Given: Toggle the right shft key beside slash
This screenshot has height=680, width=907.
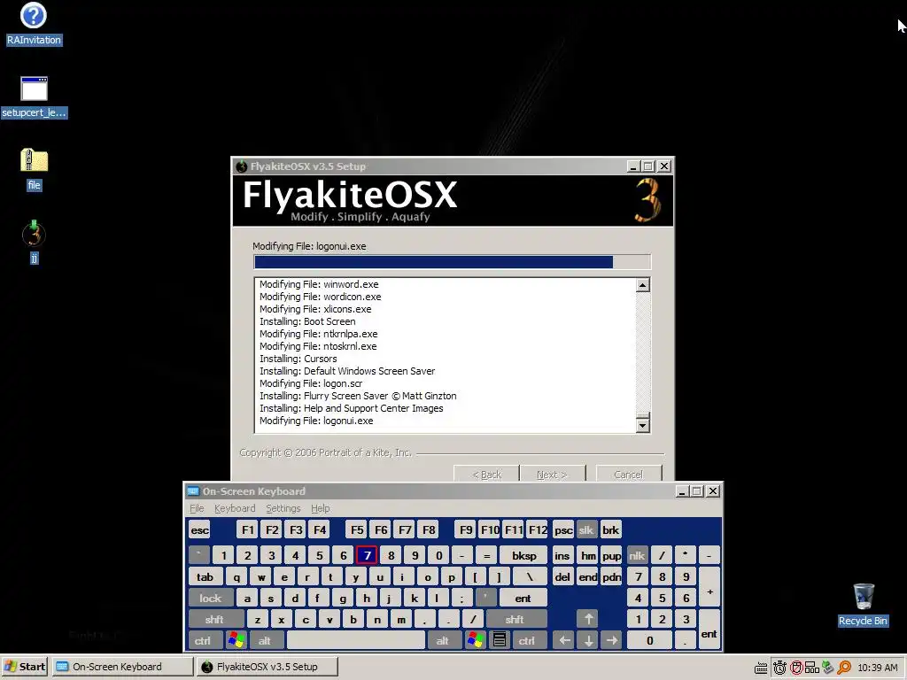Looking at the screenshot, I should pos(516,619).
